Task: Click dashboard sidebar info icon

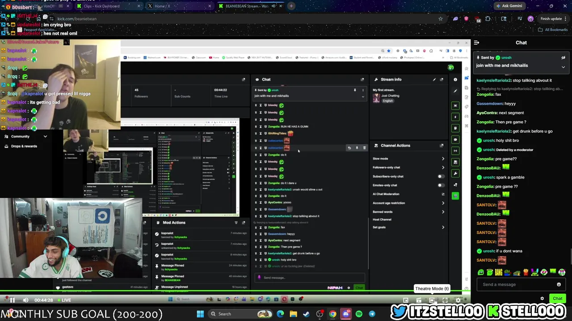Action: (x=455, y=79)
